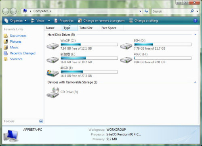Click the Back navigation arrow button
The width and height of the screenshot is (202, 146).
(6, 11)
